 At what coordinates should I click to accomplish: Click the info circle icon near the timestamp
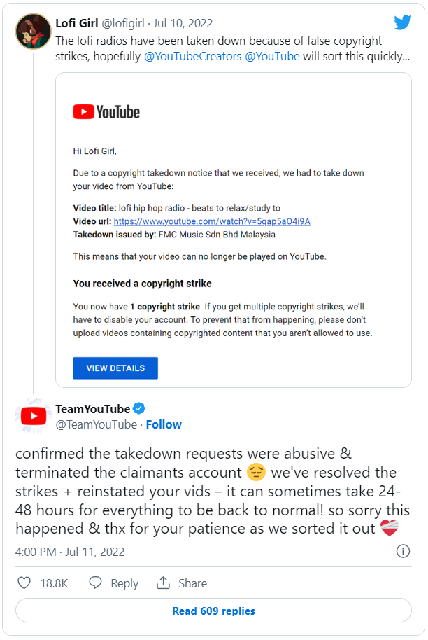(403, 551)
